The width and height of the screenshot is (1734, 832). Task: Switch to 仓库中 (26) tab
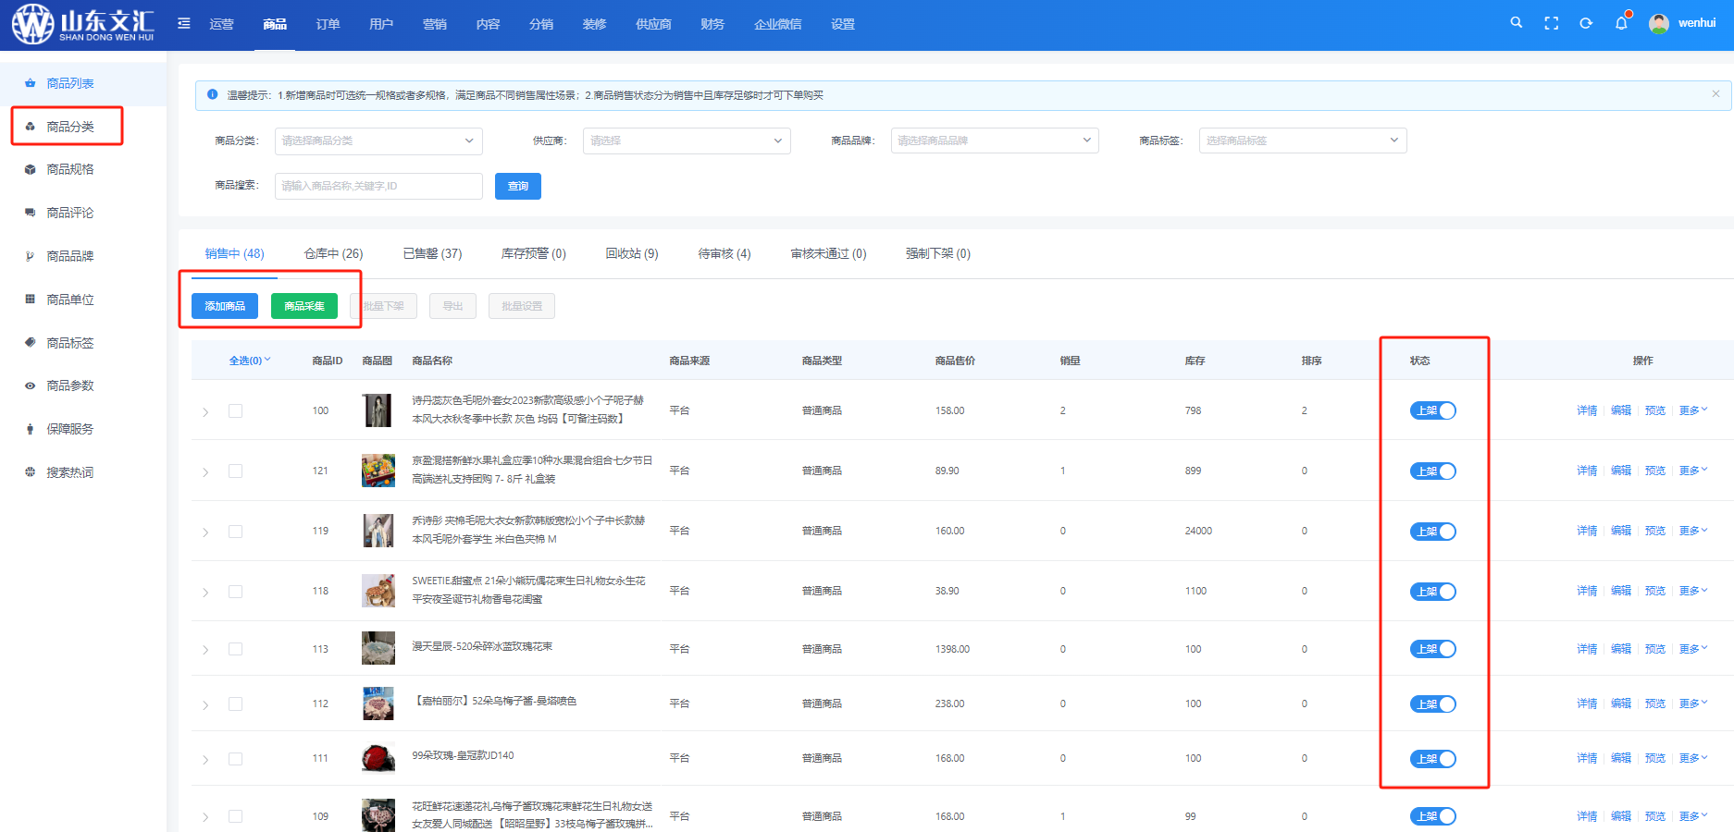[x=334, y=253]
